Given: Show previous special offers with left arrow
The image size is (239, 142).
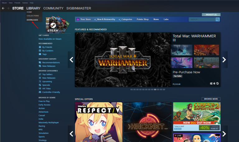Looking at the screenshot, I should [x=71, y=134].
